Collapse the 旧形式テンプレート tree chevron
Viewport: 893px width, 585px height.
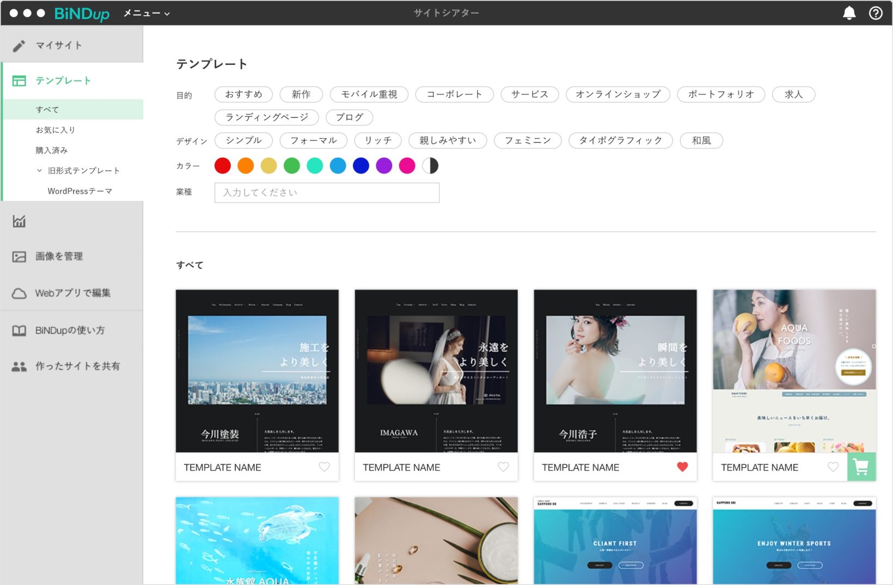click(39, 170)
